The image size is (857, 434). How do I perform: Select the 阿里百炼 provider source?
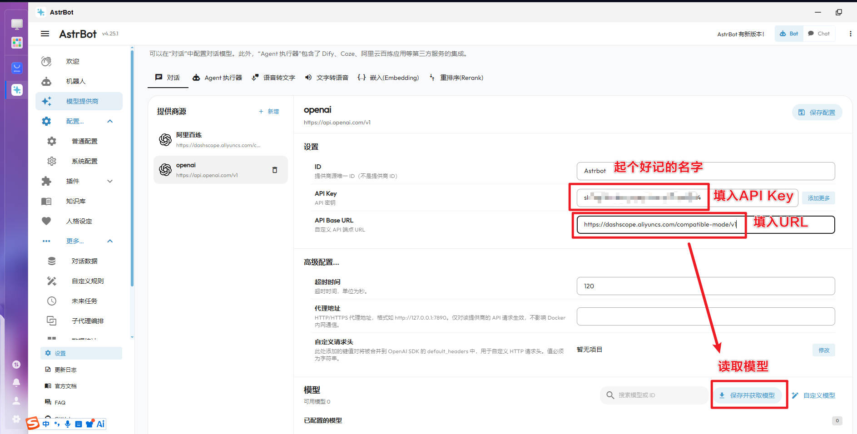pos(221,140)
